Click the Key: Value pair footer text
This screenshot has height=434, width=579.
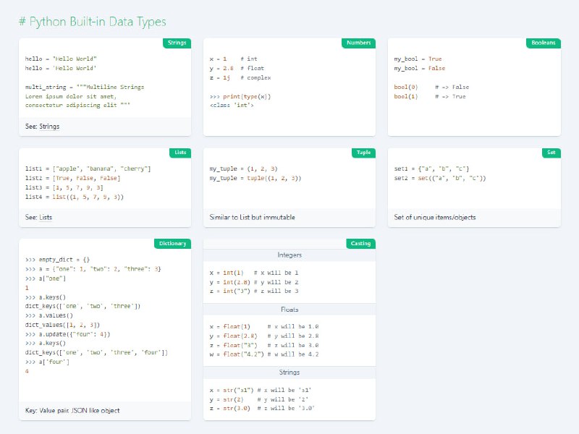73,410
